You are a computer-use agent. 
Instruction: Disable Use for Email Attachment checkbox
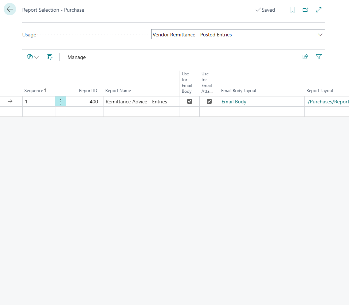[209, 102]
